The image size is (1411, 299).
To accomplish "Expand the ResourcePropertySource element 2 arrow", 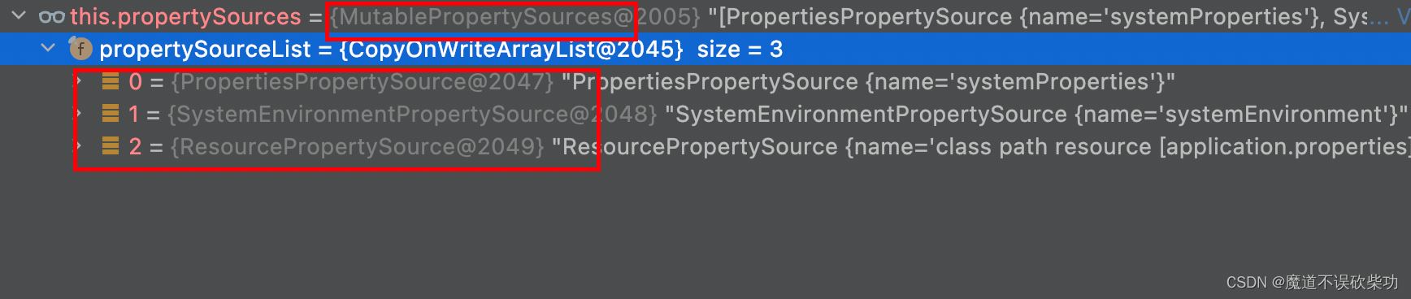I will point(79,146).
